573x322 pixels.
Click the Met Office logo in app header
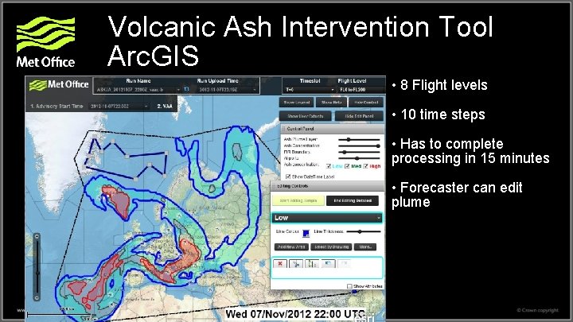tap(59, 85)
